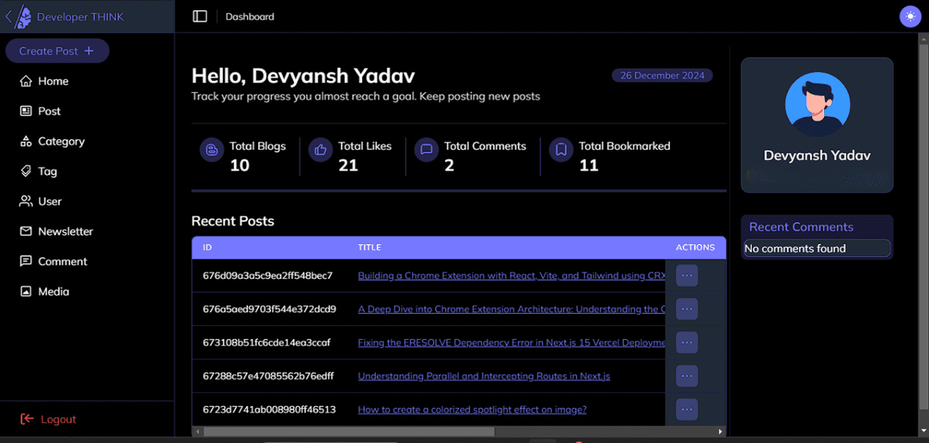The width and height of the screenshot is (929, 443).
Task: Open post link Fixing the ERESOLVE Dependency Error
Action: 511,343
